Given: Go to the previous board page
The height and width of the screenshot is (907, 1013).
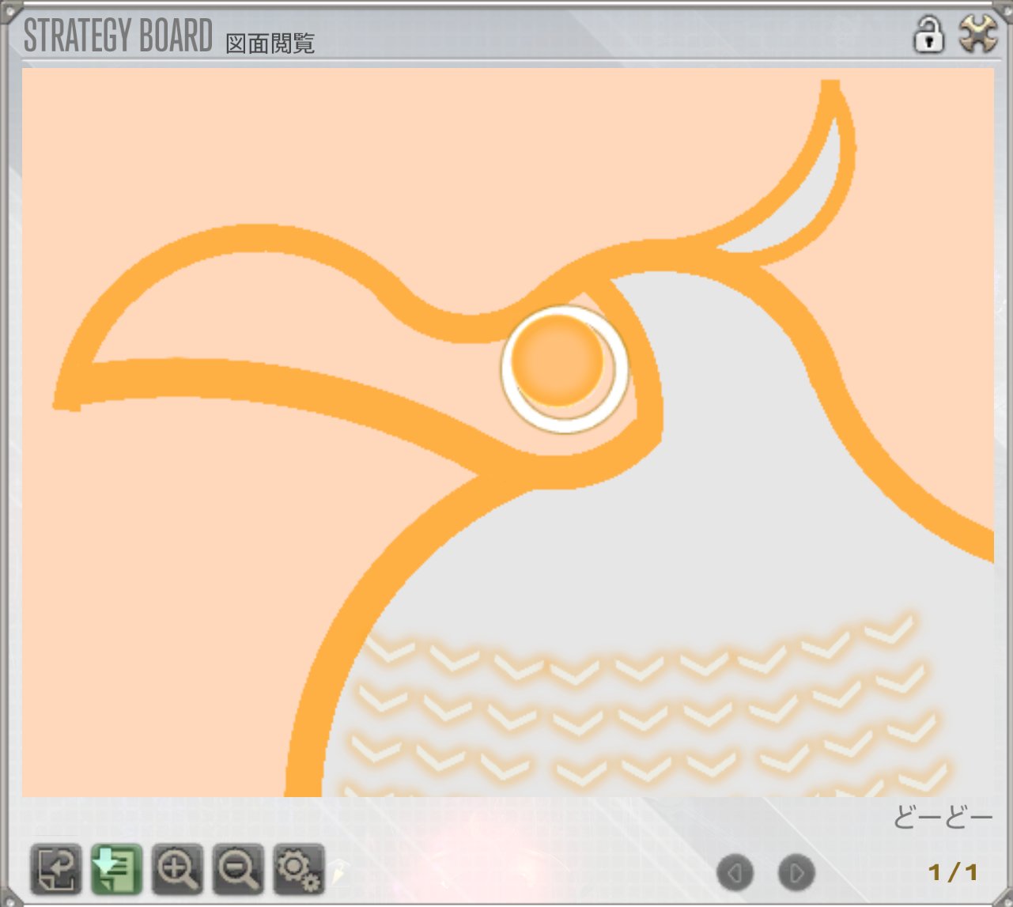Looking at the screenshot, I should 735,873.
